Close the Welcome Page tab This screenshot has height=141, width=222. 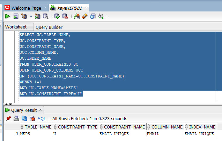pos(45,7)
